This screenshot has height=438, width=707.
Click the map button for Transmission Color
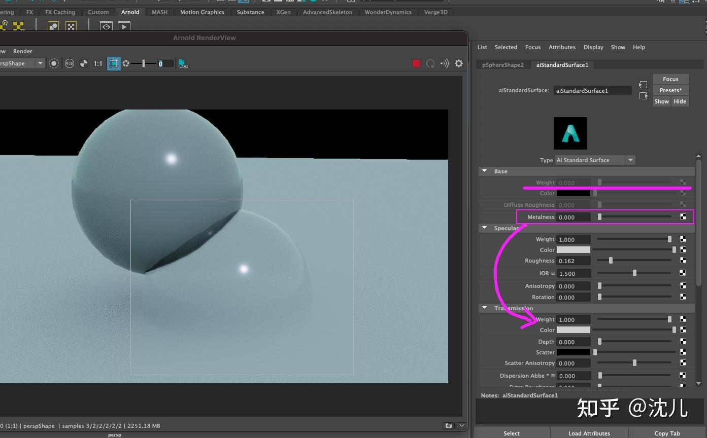[x=683, y=330]
